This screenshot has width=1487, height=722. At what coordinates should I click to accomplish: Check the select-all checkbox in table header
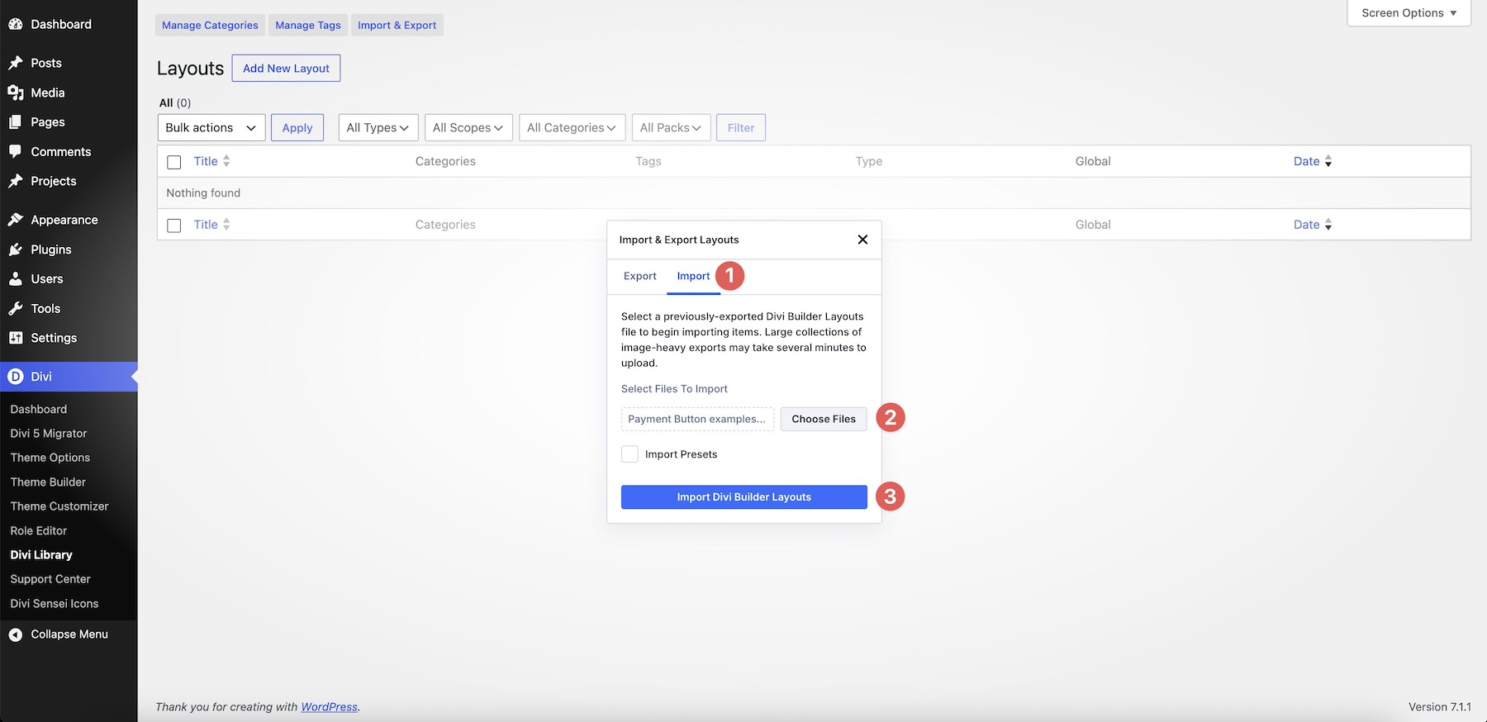click(173, 162)
